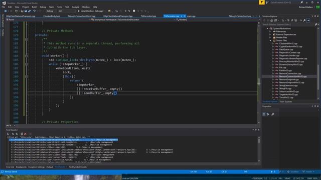
Task: Switch to the main.cpp tab
Action: click(x=191, y=16)
